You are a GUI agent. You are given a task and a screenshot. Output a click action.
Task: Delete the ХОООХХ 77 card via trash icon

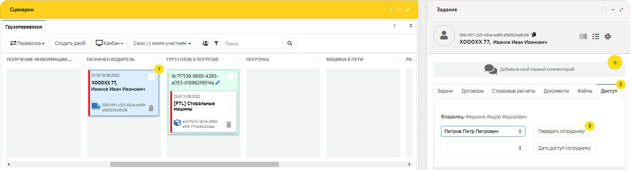pos(151,108)
